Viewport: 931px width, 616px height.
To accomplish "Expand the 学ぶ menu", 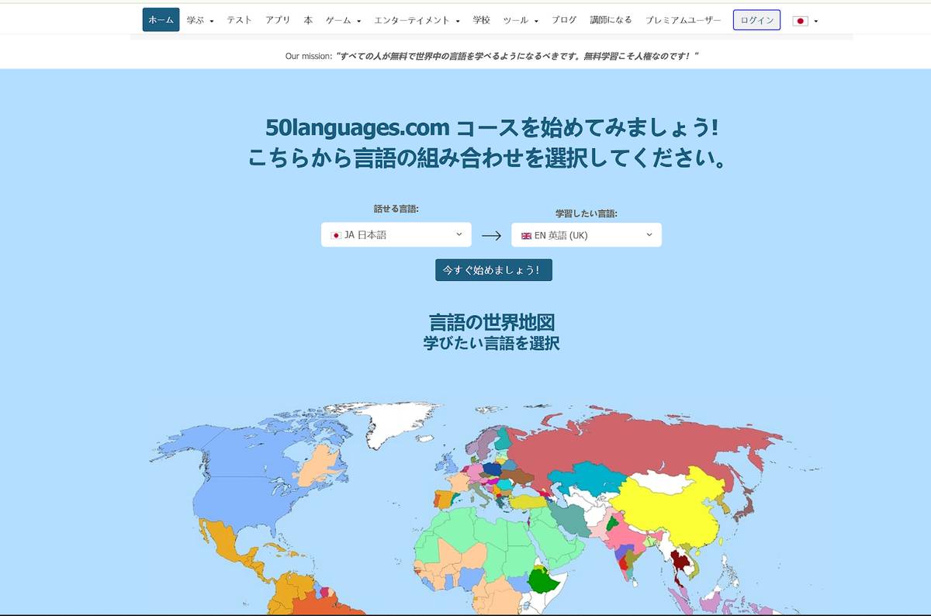I will click(199, 20).
